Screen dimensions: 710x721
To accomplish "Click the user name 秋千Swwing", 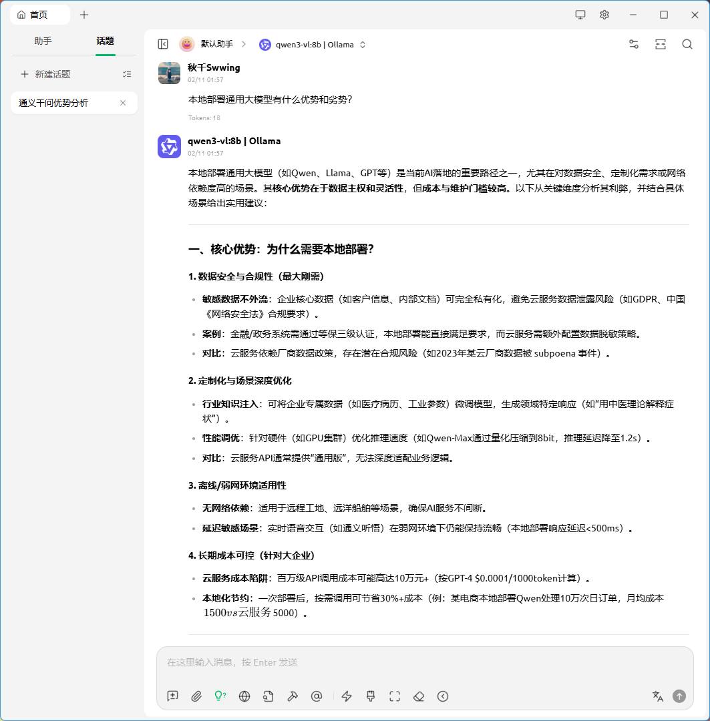I will [x=214, y=67].
